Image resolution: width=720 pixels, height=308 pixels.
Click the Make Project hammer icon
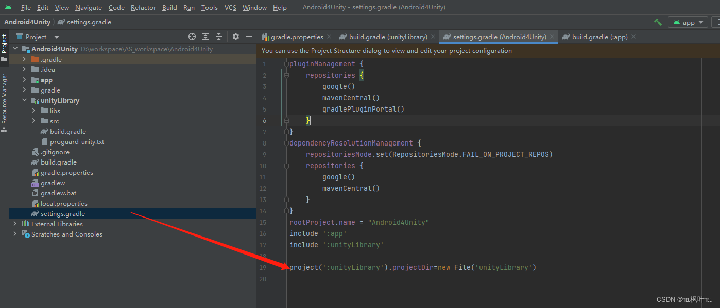[658, 22]
